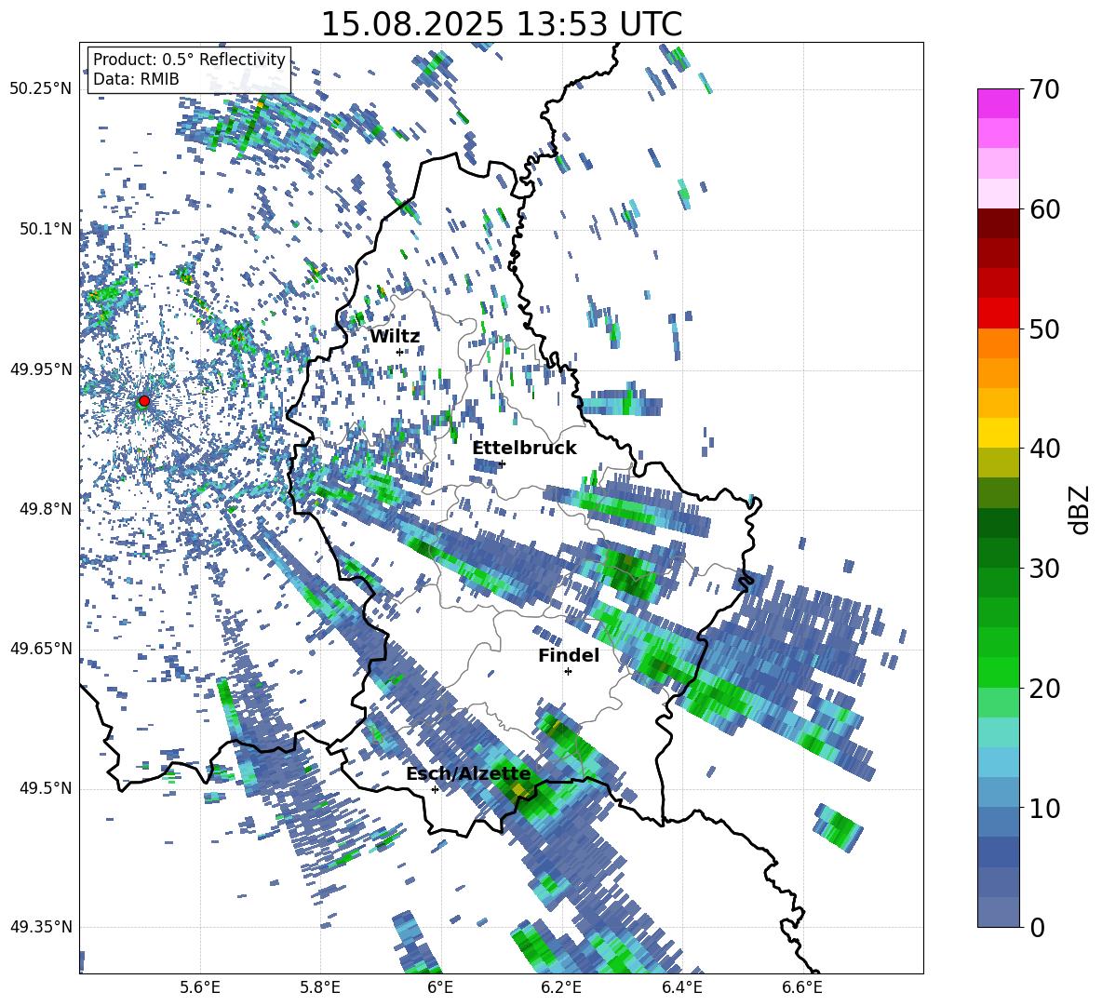This screenshot has height=1006, width=1102.
Task: Click the 0 tick on colorbar
Action: pos(1038,927)
